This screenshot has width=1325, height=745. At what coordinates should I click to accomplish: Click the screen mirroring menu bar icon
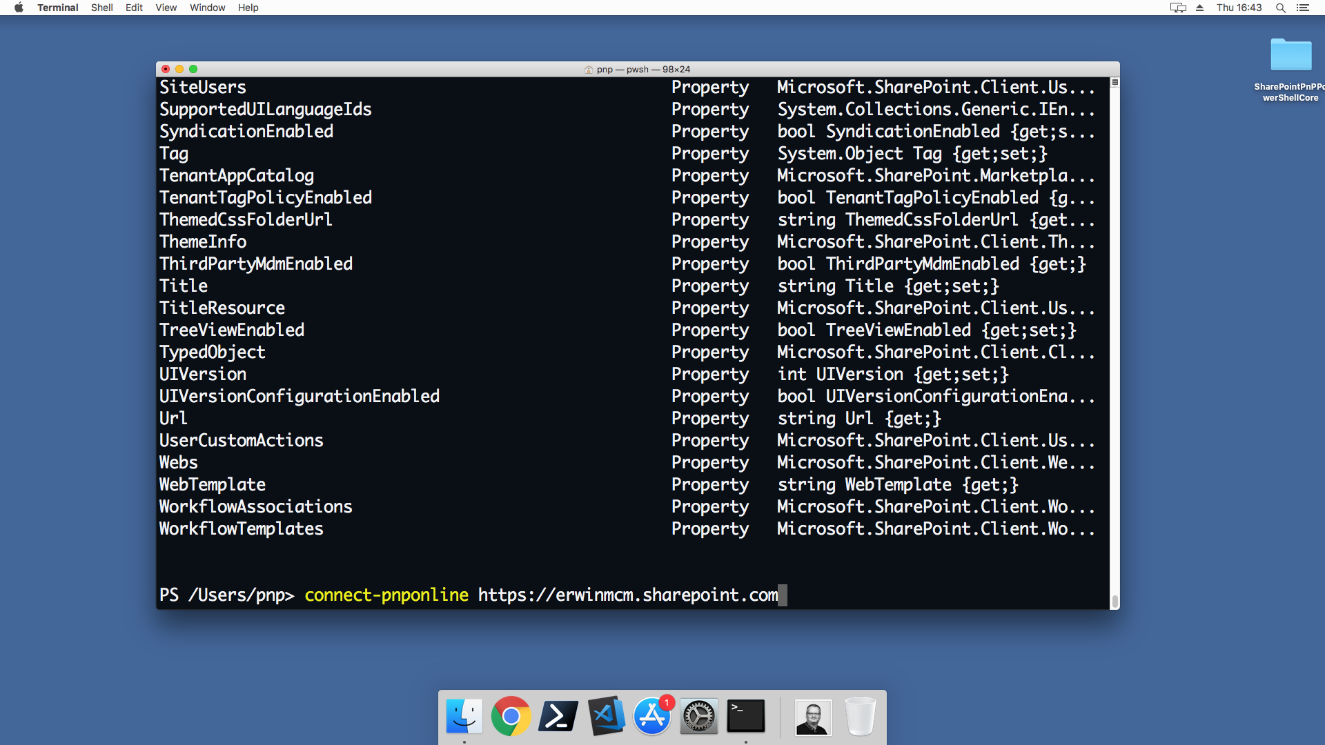[1178, 8]
